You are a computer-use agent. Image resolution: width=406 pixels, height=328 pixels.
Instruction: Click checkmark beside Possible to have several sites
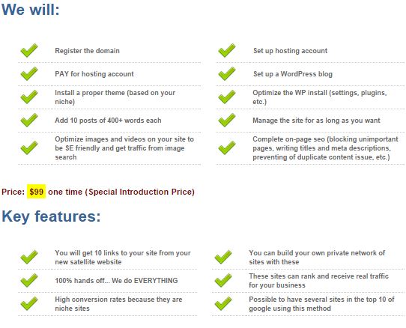pos(223,303)
